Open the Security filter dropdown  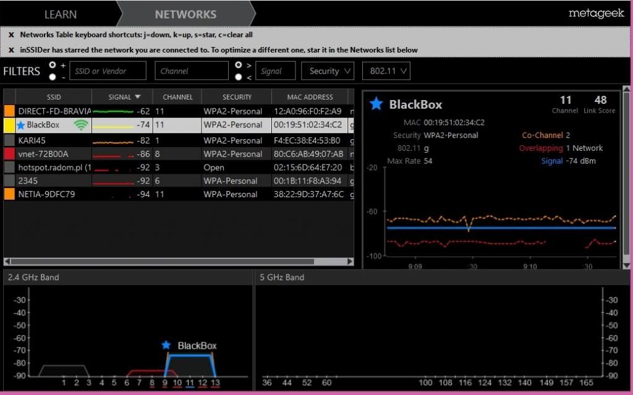(x=328, y=70)
